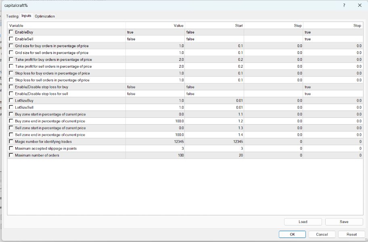Select the Buy zone start Start value 1.1
The width and height of the screenshot is (368, 242).
pos(214,114)
